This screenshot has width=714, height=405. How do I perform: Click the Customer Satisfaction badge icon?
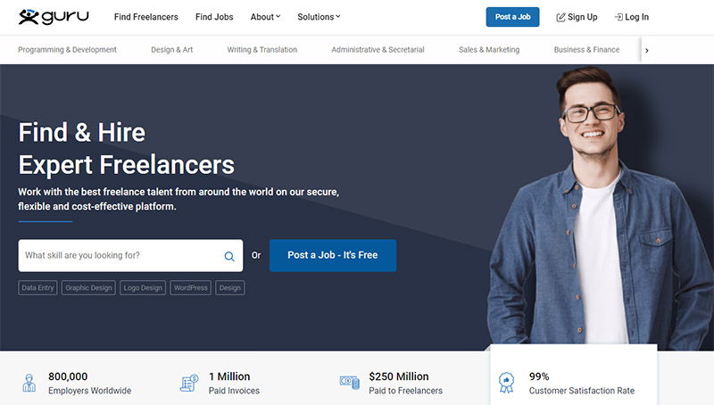point(506,383)
